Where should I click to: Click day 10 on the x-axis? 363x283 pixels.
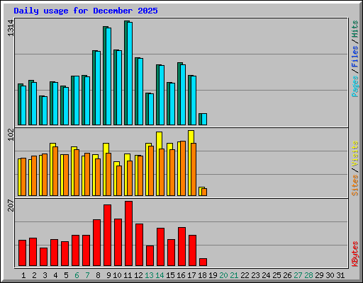[117, 275]
